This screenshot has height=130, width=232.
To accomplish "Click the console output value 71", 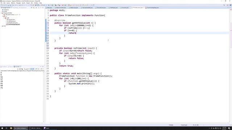I will (x=1, y=88).
